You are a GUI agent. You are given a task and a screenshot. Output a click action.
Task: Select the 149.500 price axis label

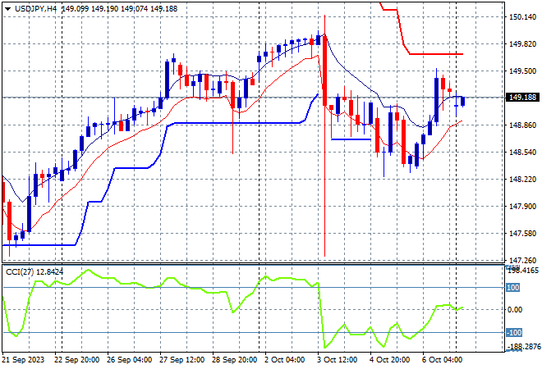click(522, 71)
